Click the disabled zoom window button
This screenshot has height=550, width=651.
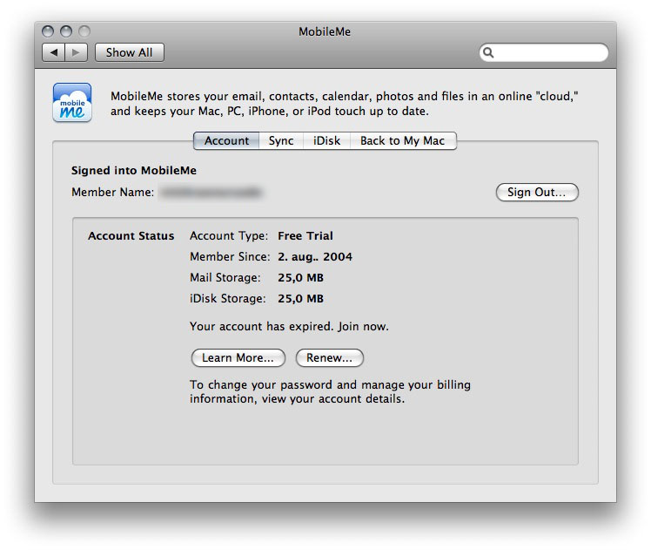tap(84, 31)
